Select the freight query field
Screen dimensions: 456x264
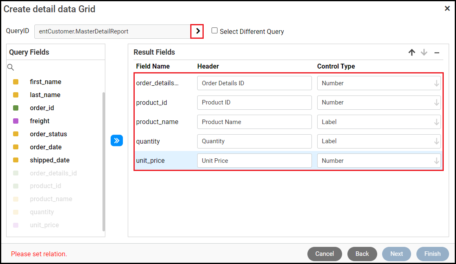pos(40,121)
